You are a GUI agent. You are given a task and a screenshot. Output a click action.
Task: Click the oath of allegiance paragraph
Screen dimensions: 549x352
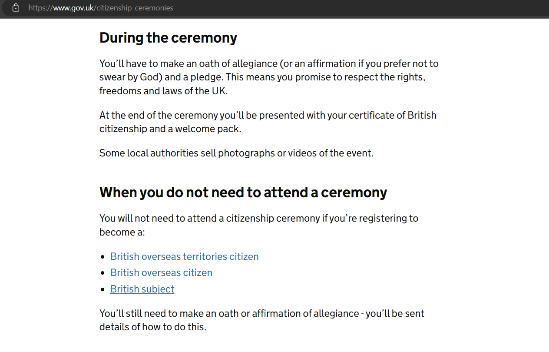click(269, 77)
